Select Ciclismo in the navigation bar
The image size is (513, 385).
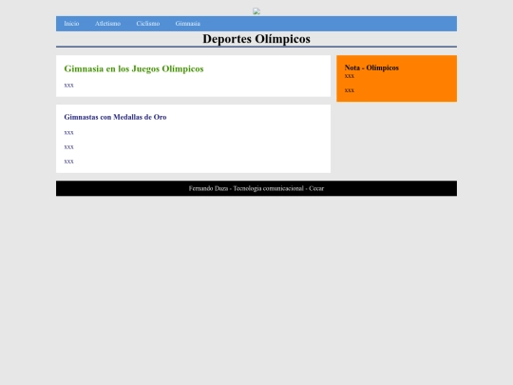[148, 24]
